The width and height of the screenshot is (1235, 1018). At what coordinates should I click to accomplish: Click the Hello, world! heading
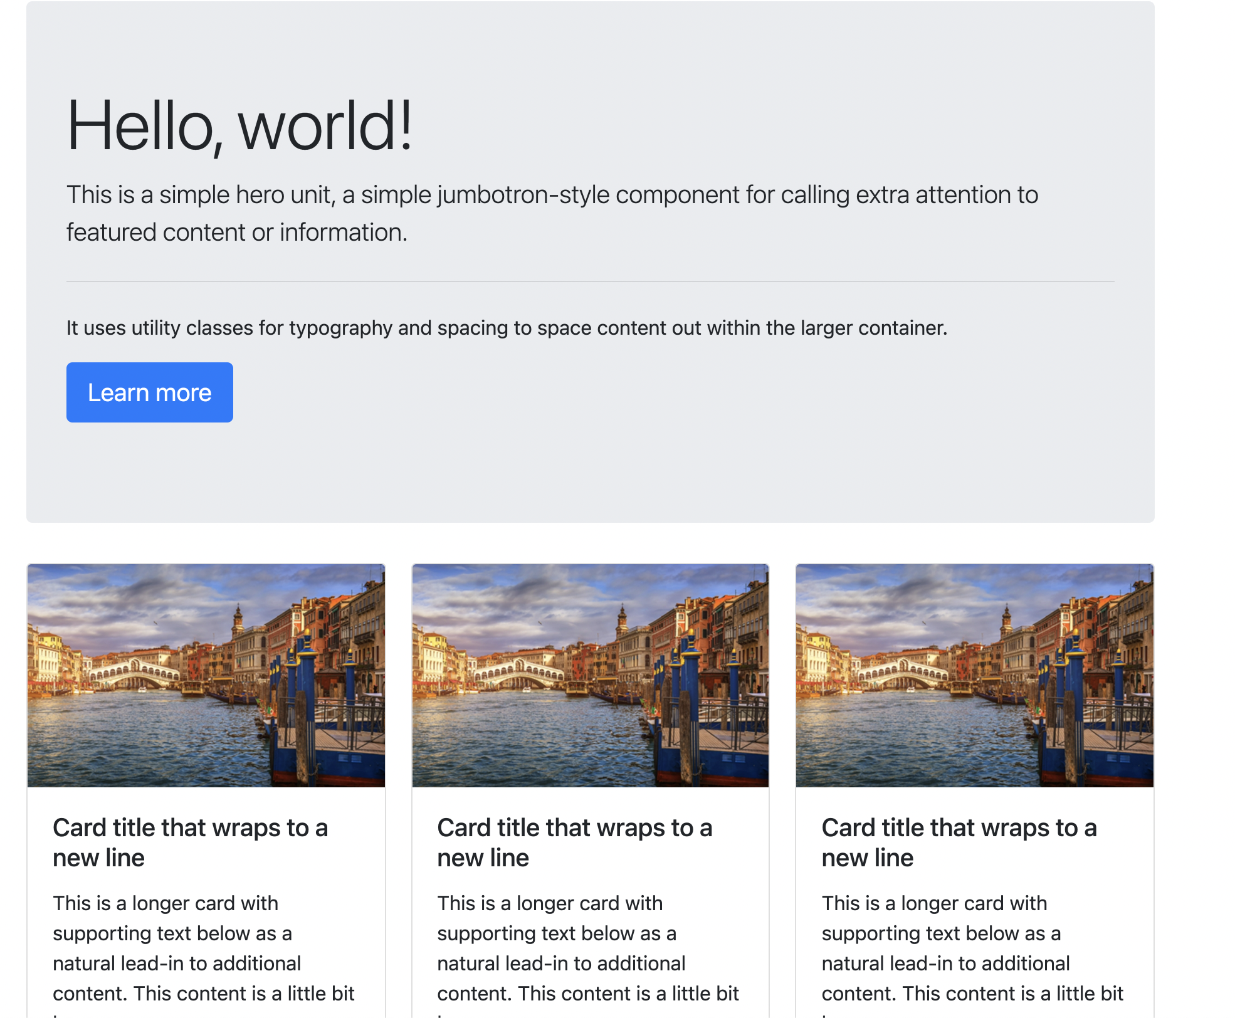(239, 126)
